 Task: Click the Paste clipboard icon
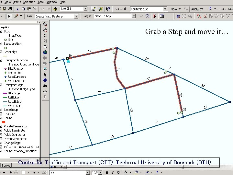tap(29, 9)
